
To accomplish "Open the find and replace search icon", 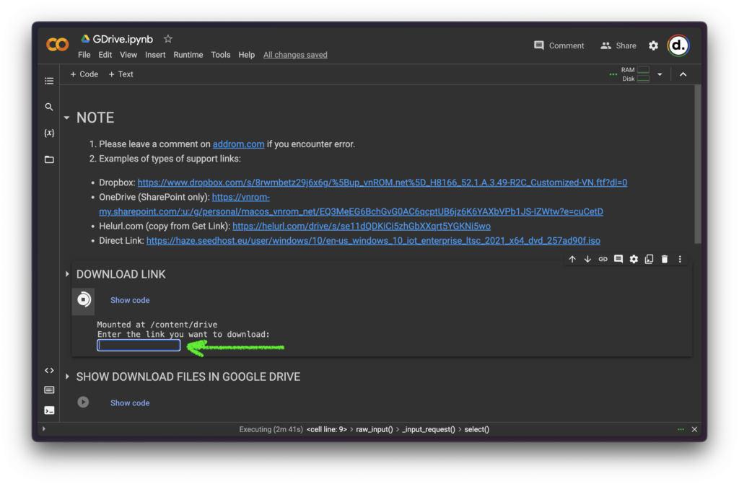I will coord(49,107).
